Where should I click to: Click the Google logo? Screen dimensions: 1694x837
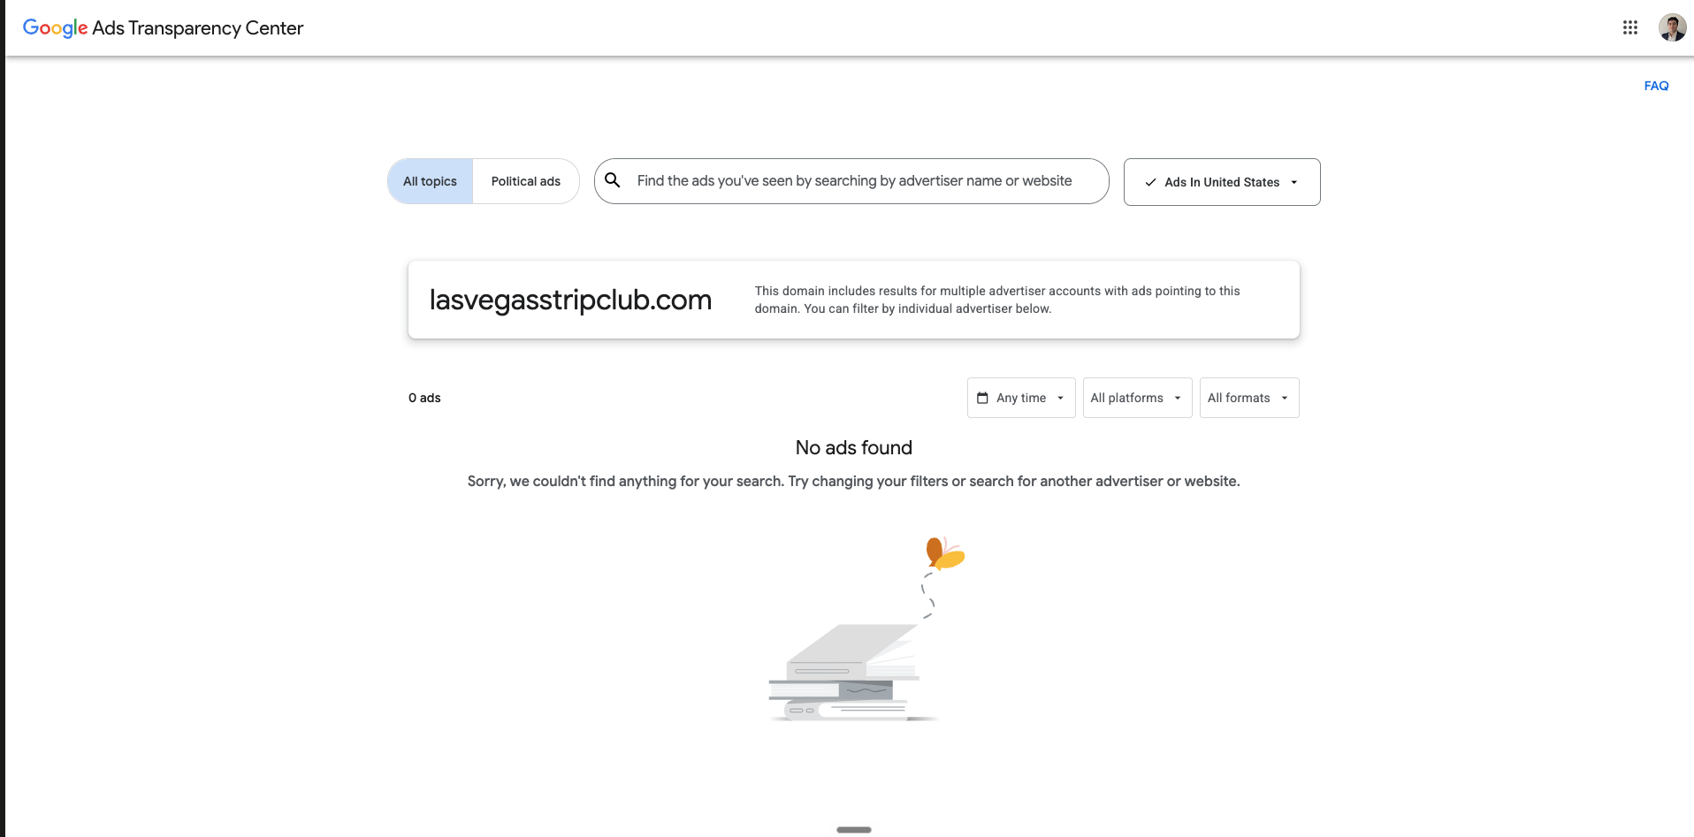(x=55, y=28)
